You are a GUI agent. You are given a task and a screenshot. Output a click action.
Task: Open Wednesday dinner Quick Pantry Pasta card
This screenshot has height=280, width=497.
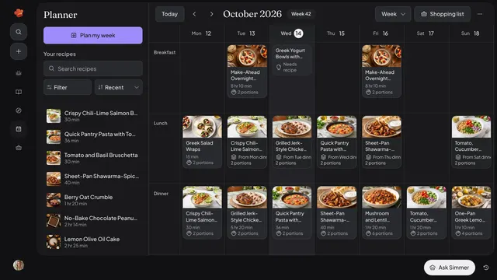[292, 212]
